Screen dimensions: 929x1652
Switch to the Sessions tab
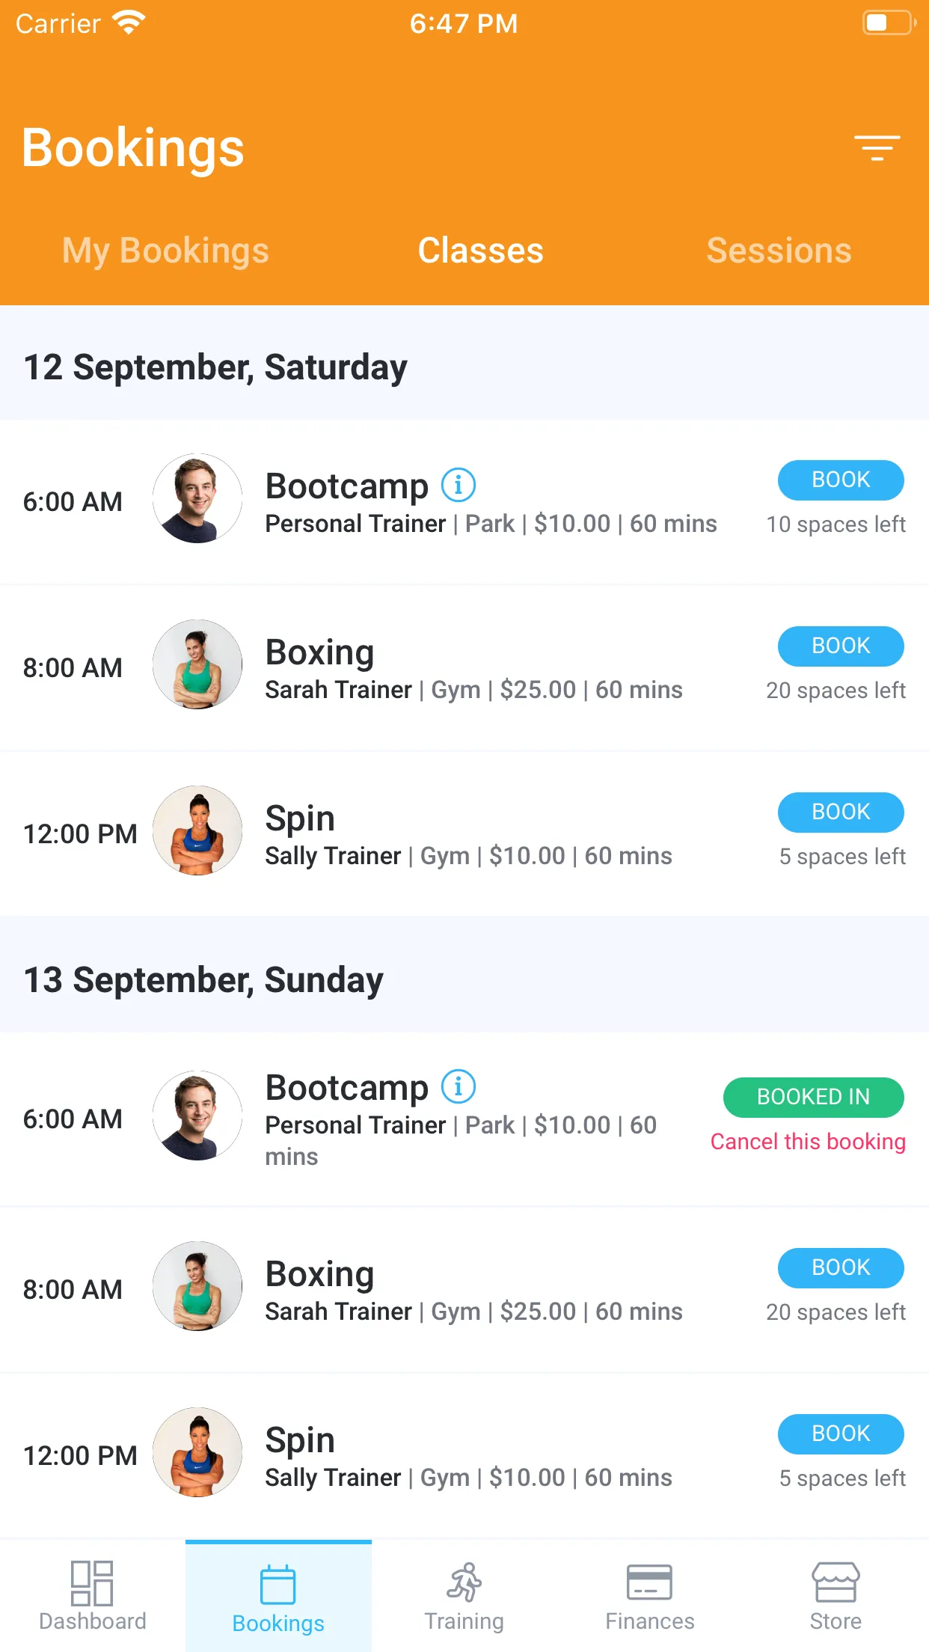pyautogui.click(x=779, y=251)
